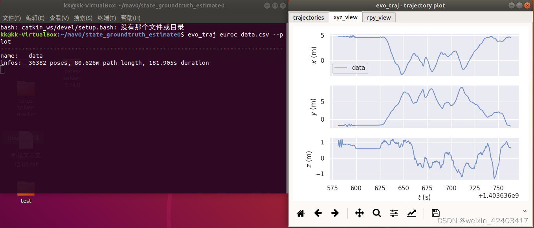Viewport: 534px width, 228px height.
Task: Activate the zoom-to-rectangle magnifier tool
Action: (x=377, y=213)
